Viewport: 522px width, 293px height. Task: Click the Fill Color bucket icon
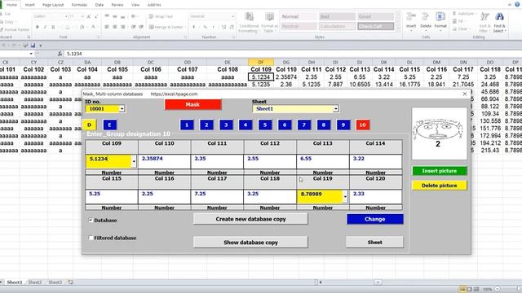82,27
